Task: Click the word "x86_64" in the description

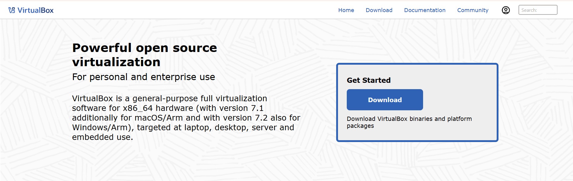Action: click(x=137, y=108)
